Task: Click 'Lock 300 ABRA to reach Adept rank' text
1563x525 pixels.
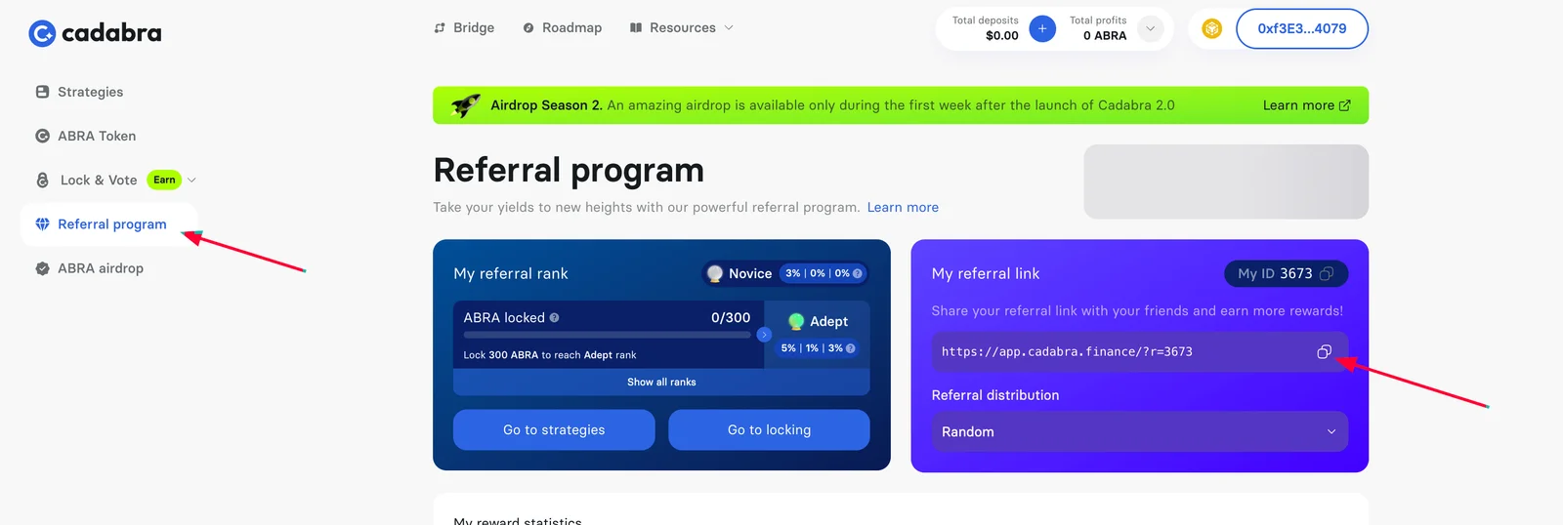Action: (549, 355)
